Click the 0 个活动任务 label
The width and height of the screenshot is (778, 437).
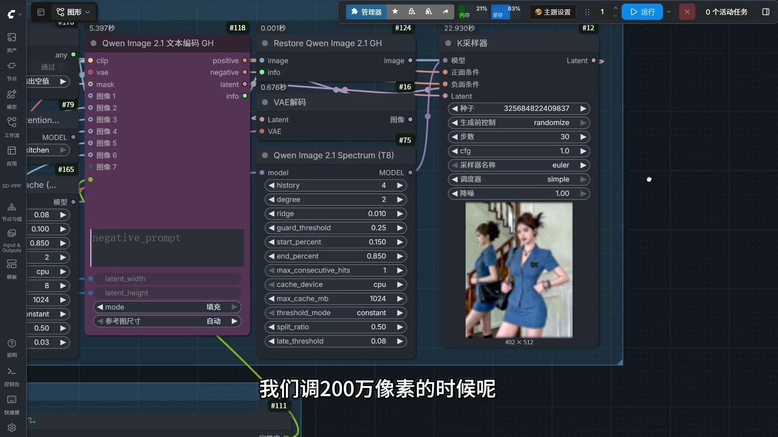(726, 12)
